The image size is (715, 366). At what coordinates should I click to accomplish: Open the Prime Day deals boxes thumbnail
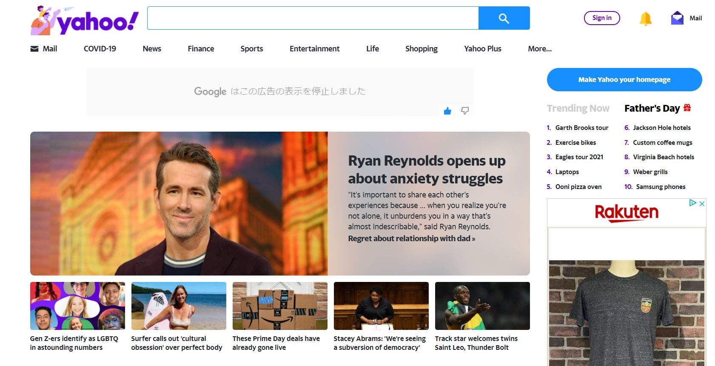point(280,306)
